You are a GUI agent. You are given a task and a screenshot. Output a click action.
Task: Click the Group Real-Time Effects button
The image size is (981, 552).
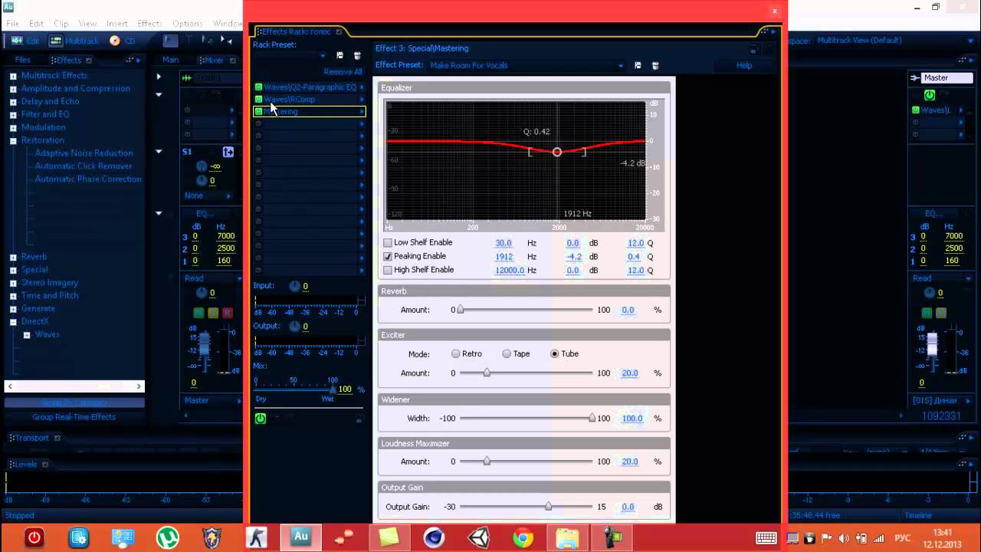pyautogui.click(x=74, y=417)
